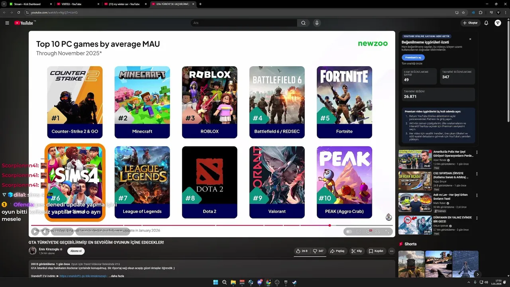Click the progress bar scrubber dot

coord(330,225)
